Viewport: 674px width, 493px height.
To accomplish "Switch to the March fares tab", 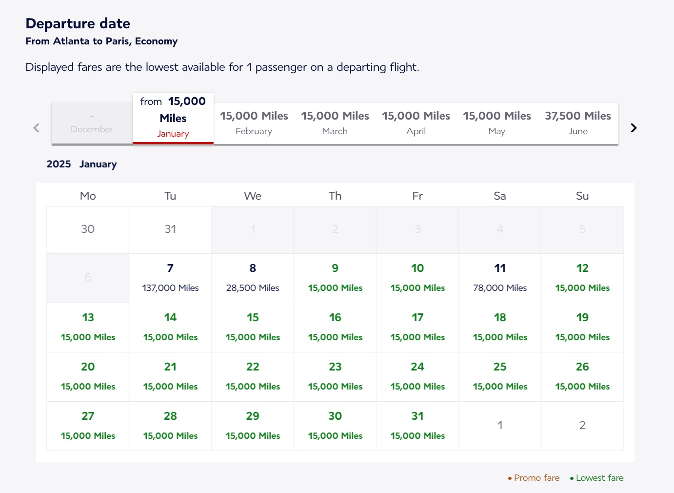I will [x=335, y=123].
